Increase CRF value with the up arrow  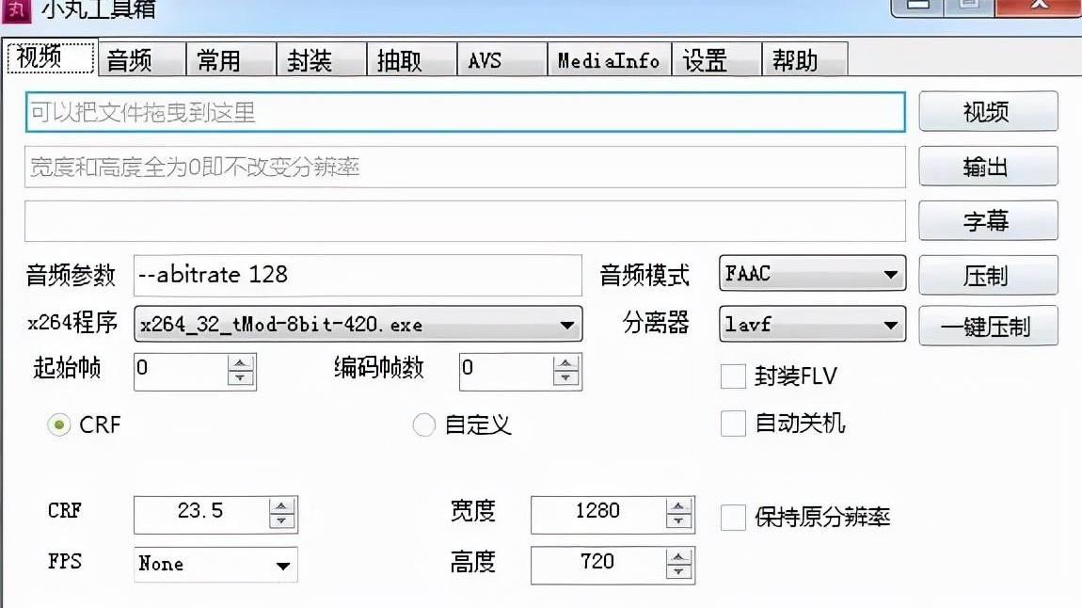pyautogui.click(x=281, y=506)
